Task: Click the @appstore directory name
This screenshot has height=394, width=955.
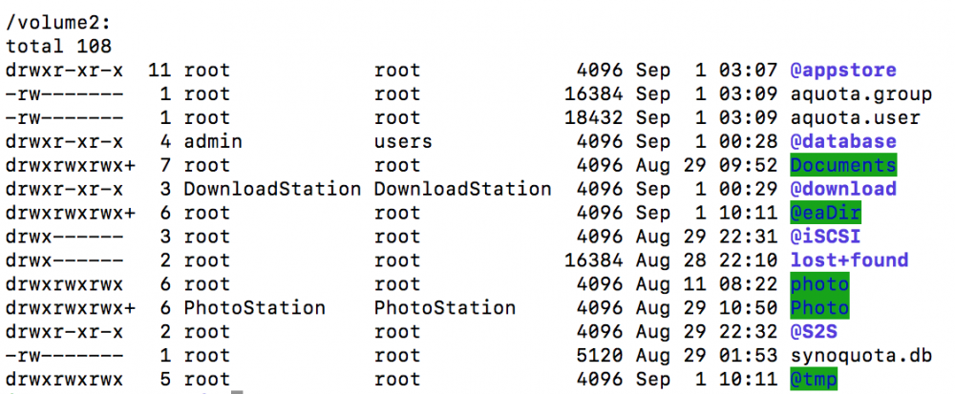Action: point(842,70)
